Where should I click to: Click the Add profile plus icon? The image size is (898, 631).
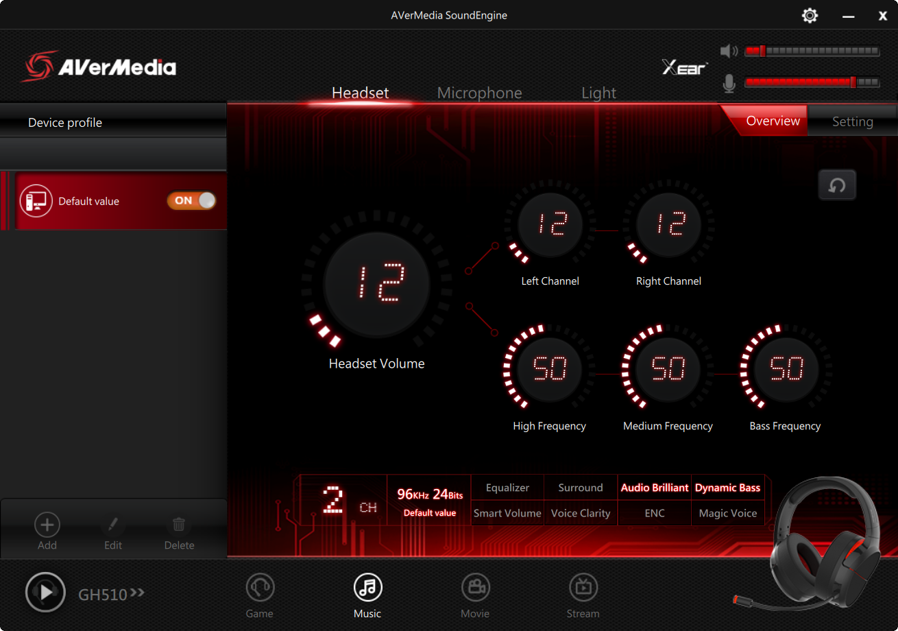coord(47,525)
